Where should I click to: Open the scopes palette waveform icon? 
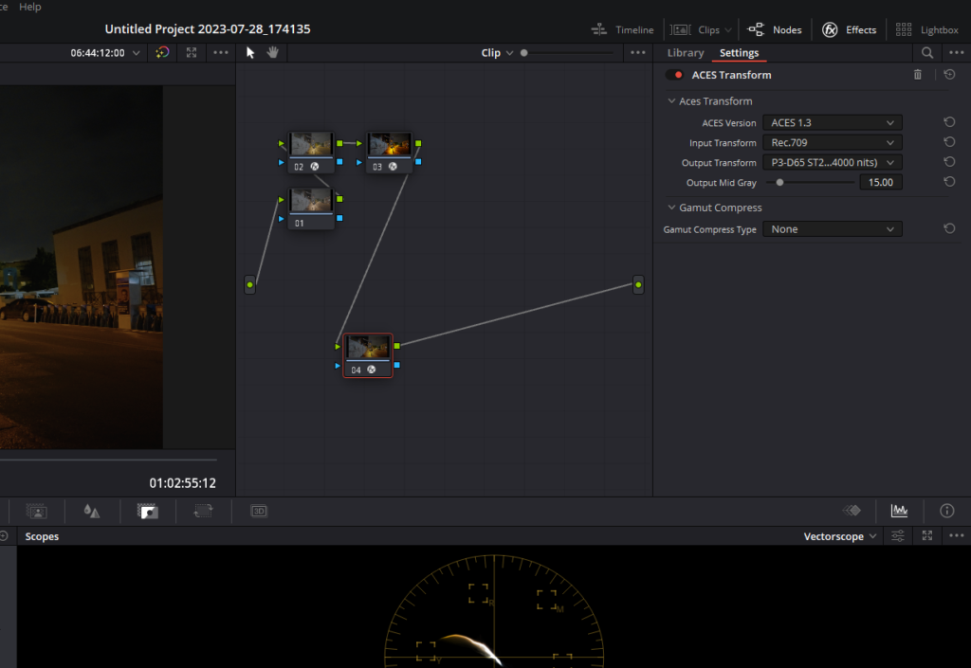pyautogui.click(x=899, y=511)
